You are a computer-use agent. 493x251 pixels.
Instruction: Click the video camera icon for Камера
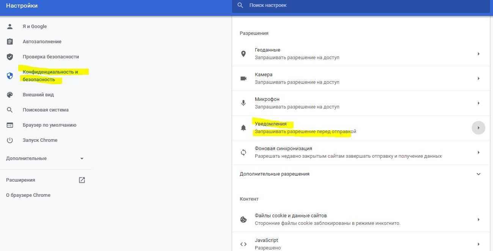pos(243,78)
